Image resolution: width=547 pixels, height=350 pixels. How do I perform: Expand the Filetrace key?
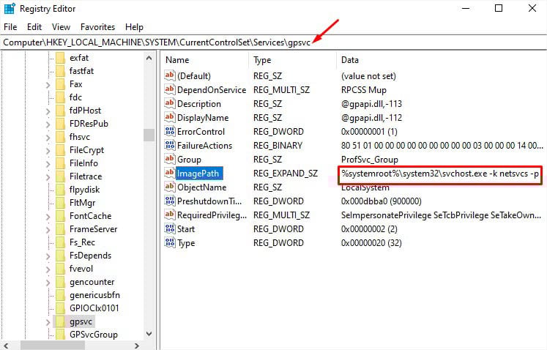[48, 177]
